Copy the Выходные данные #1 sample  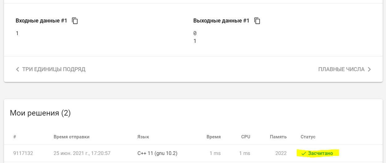[x=257, y=21]
